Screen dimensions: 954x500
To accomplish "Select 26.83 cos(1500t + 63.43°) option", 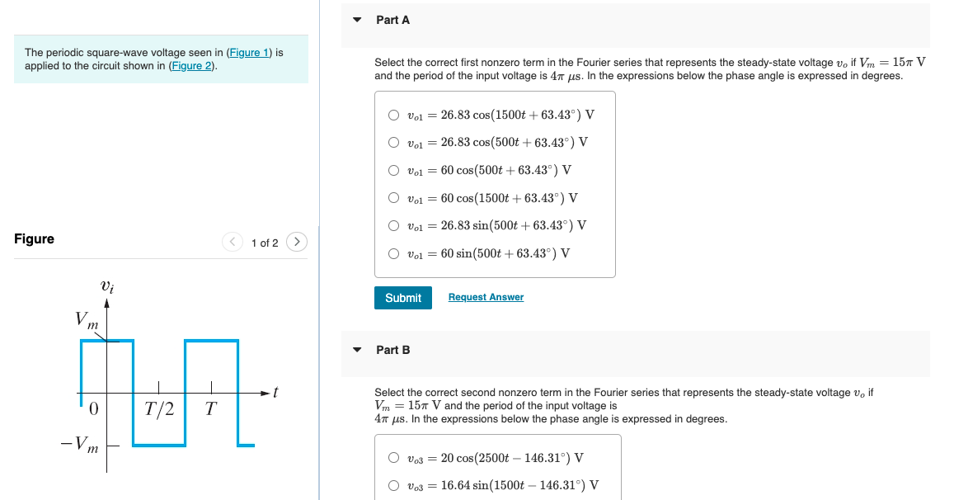I will pos(393,115).
